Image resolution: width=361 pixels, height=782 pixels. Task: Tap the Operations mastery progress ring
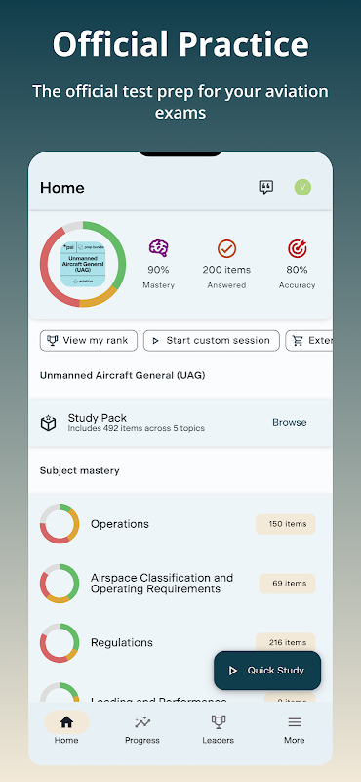(x=60, y=524)
